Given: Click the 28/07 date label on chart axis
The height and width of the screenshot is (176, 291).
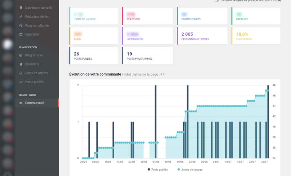Looking at the screenshot, I should (x=264, y=162).
